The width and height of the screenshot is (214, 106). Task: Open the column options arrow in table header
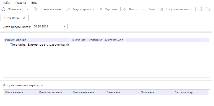207,40
